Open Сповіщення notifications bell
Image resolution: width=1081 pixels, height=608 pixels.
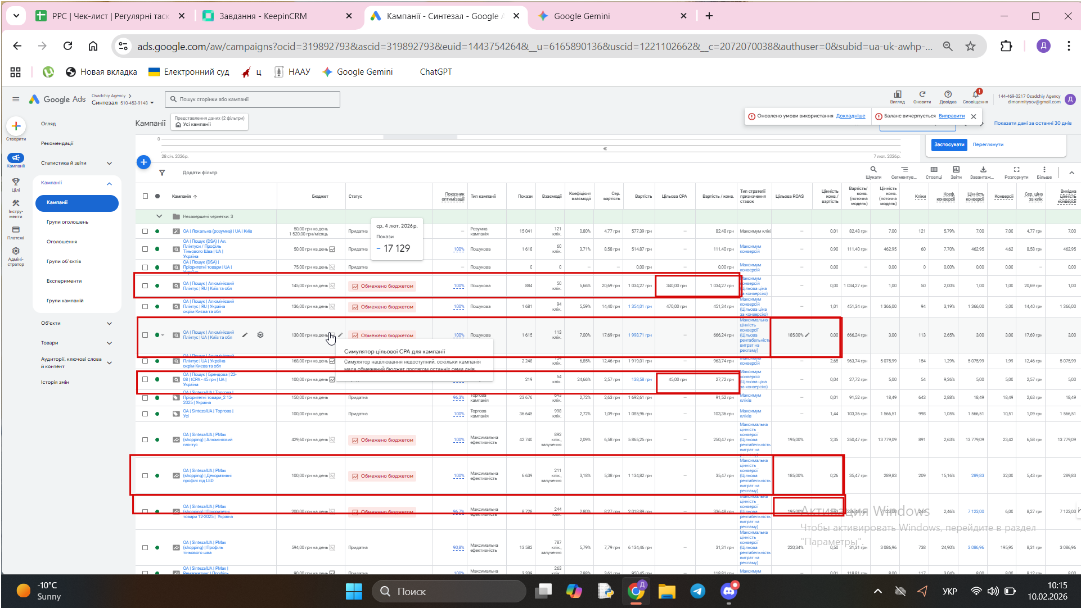(x=975, y=94)
